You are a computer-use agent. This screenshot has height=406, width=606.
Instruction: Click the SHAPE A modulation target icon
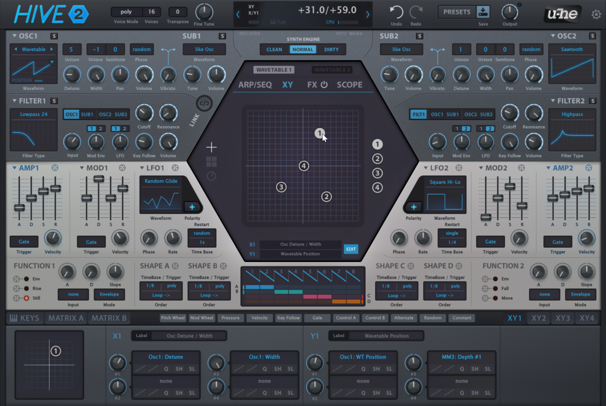point(175,266)
